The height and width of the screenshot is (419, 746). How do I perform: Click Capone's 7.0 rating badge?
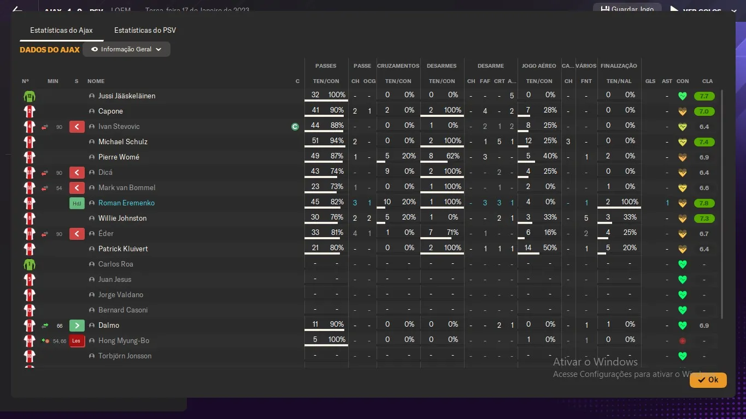click(x=704, y=111)
